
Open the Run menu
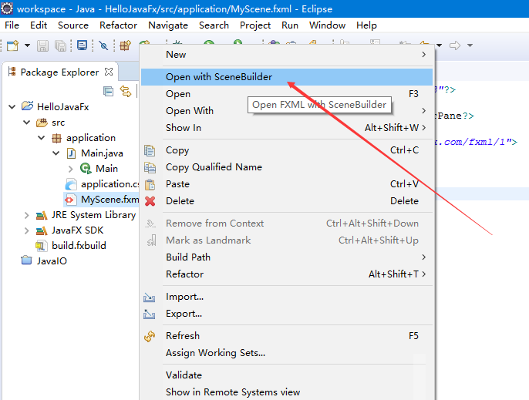pos(290,25)
